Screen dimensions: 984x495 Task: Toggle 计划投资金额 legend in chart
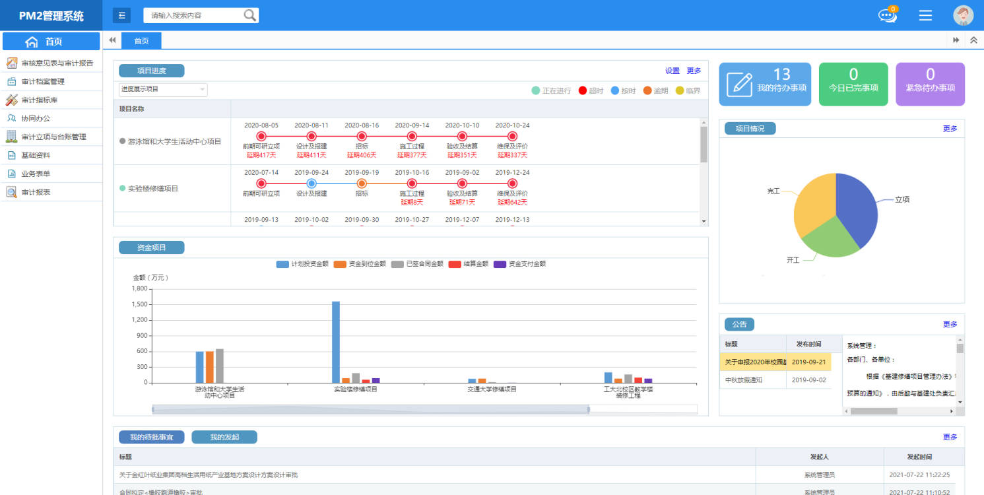tap(302, 264)
